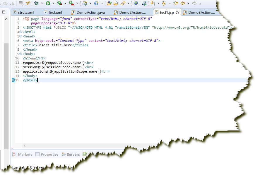Click the Debug bug icon

point(36,4)
